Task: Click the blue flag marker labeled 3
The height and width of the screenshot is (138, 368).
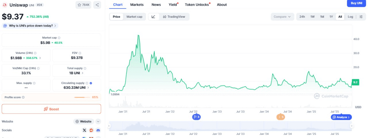Action: pos(197,117)
